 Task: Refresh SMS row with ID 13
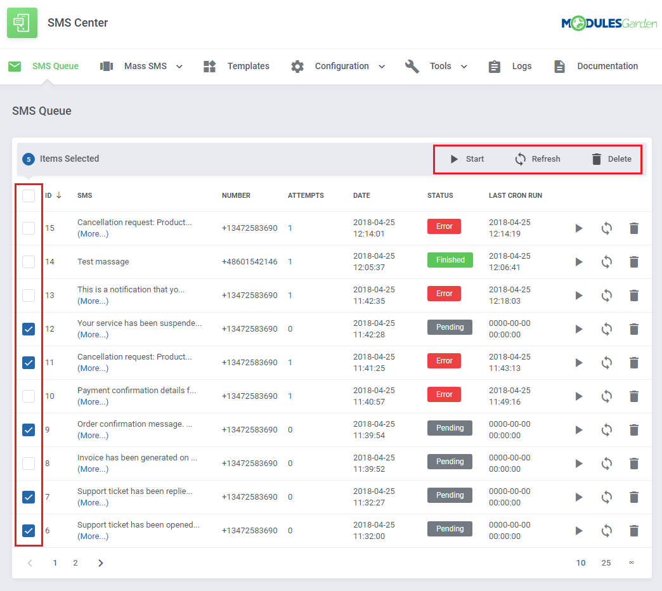point(607,295)
